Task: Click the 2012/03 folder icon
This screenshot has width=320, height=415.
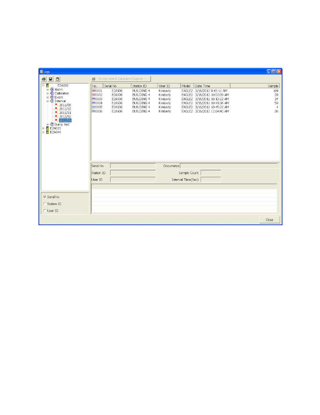Action: coord(57,120)
